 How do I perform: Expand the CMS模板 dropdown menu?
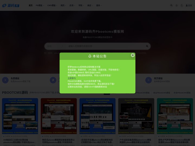click(52, 5)
